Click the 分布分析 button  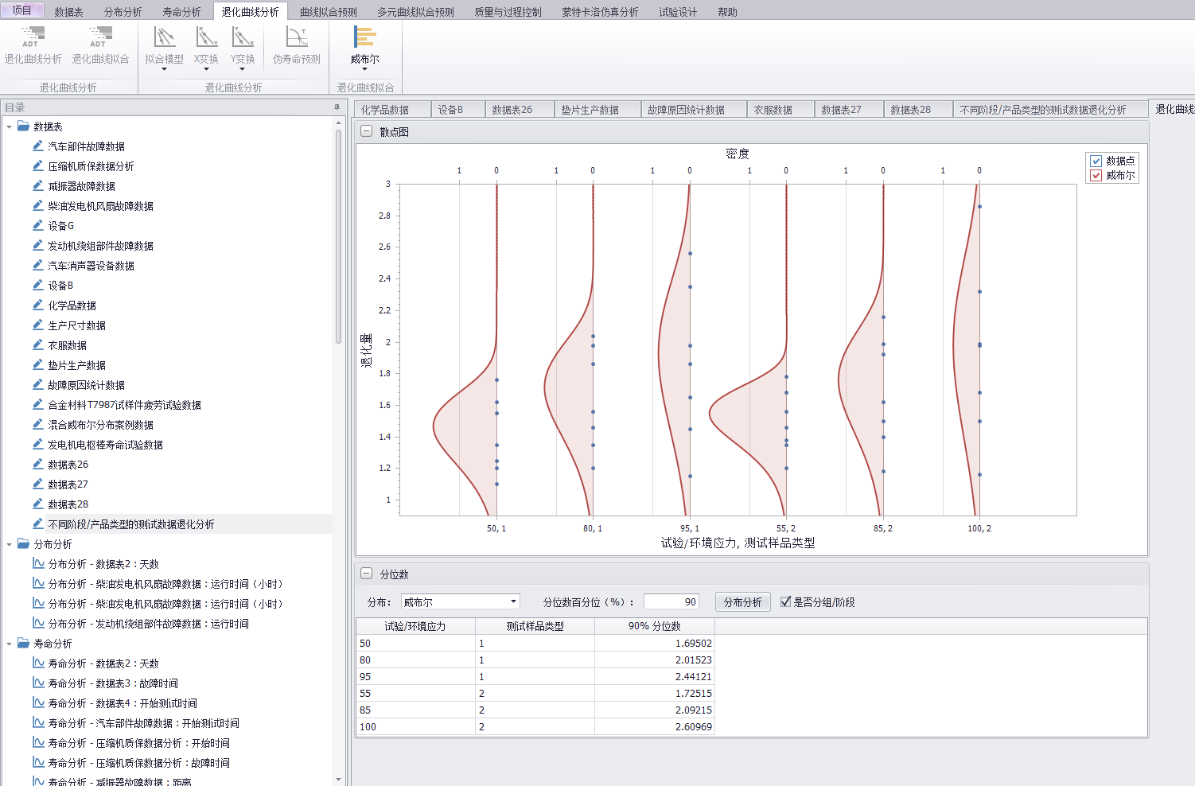(742, 602)
